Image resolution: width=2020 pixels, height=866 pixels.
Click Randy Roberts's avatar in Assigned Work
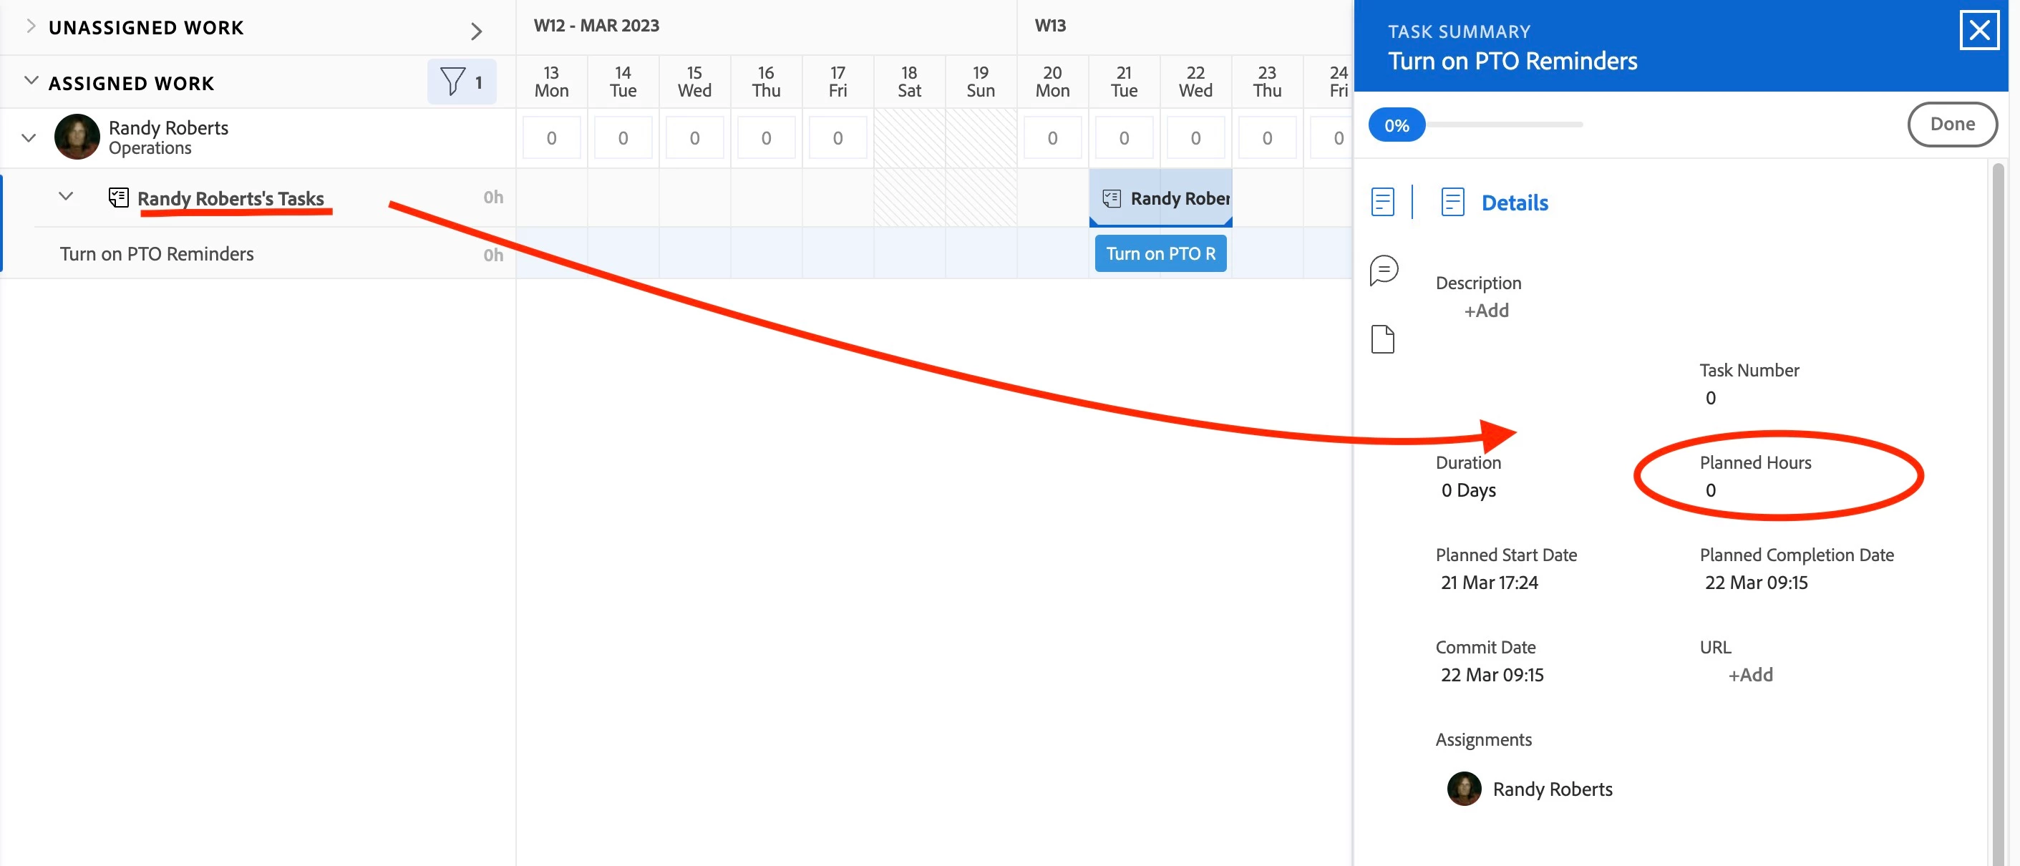[77, 137]
